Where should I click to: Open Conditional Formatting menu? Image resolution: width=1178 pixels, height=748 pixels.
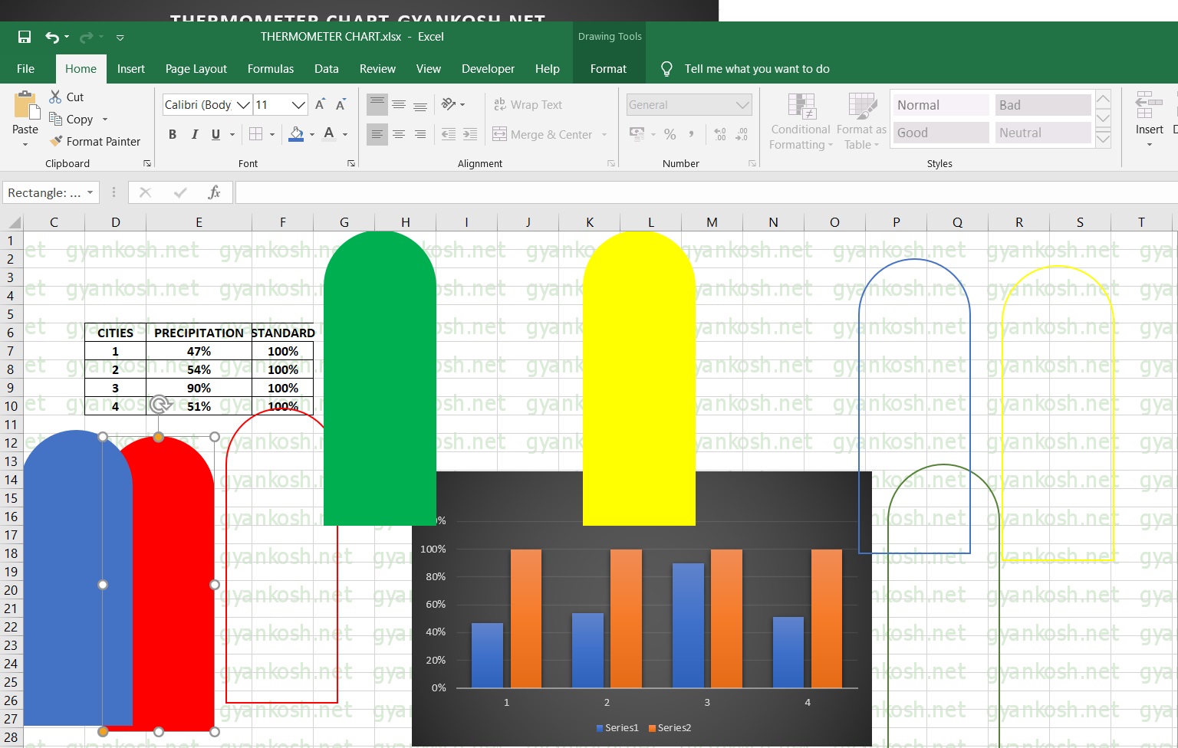point(801,122)
